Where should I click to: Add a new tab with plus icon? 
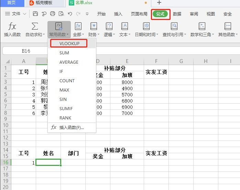pyautogui.click(x=159, y=3)
